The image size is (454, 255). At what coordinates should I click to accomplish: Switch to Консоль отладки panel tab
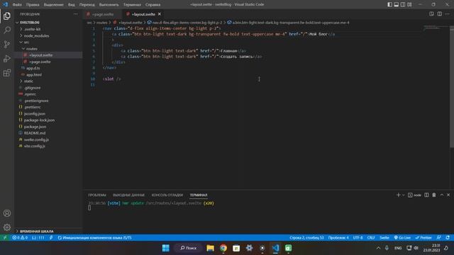pyautogui.click(x=167, y=195)
